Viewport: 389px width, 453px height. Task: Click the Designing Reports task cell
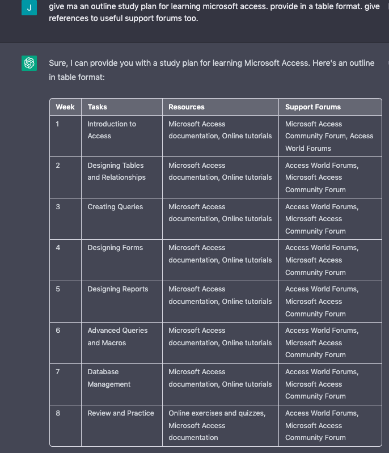(117, 289)
